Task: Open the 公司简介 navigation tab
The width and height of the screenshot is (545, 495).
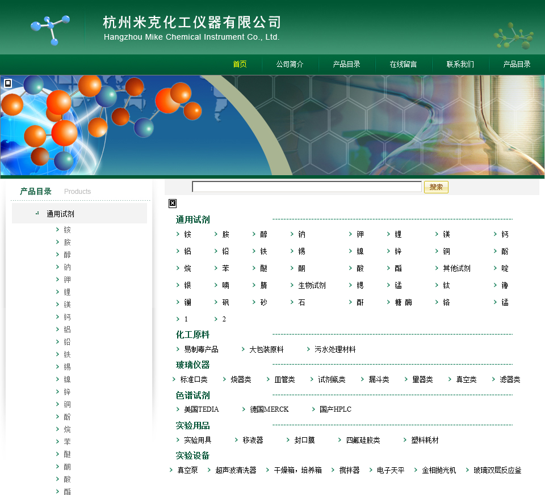Action: pos(290,64)
